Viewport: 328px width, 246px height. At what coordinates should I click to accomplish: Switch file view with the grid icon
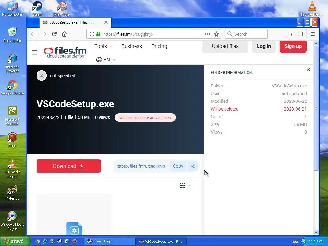182,185
